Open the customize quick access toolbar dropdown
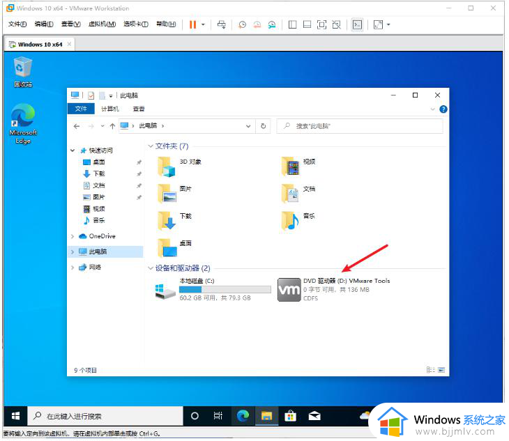The height and width of the screenshot is (441, 509). (x=111, y=95)
